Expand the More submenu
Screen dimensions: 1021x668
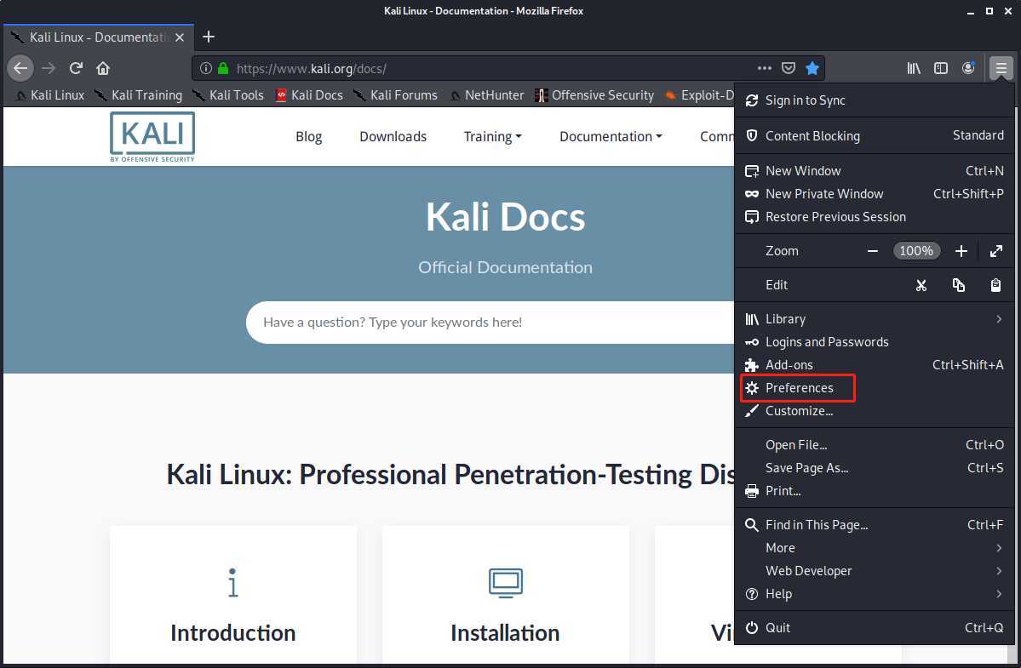click(x=874, y=548)
